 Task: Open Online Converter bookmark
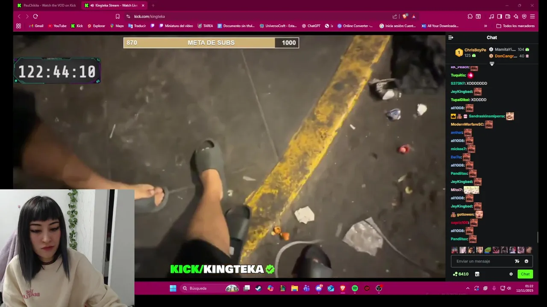tap(355, 26)
